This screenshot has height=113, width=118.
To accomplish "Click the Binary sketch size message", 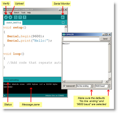I will coord(30,85).
